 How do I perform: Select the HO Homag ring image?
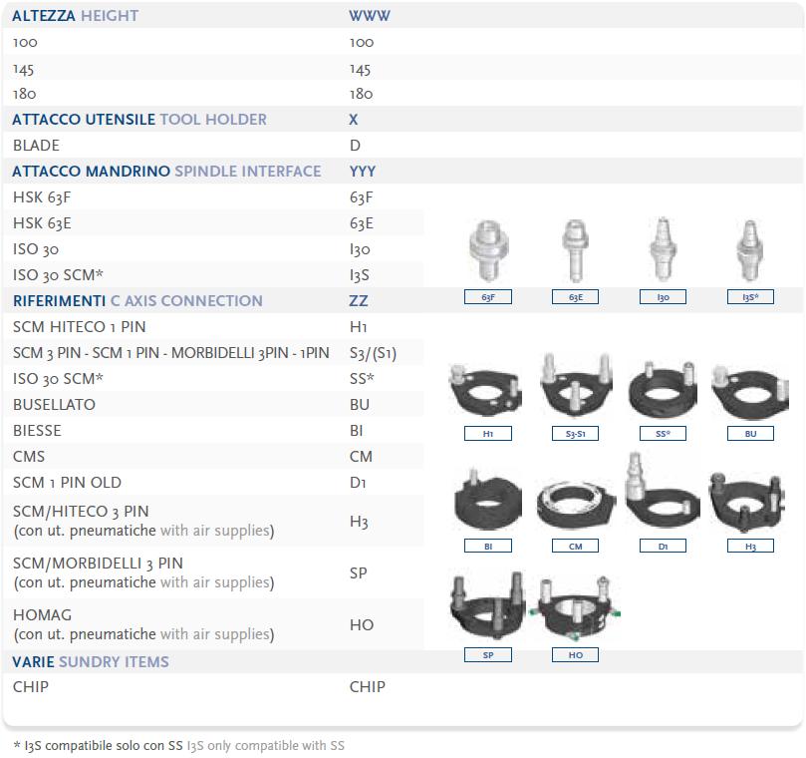click(575, 610)
